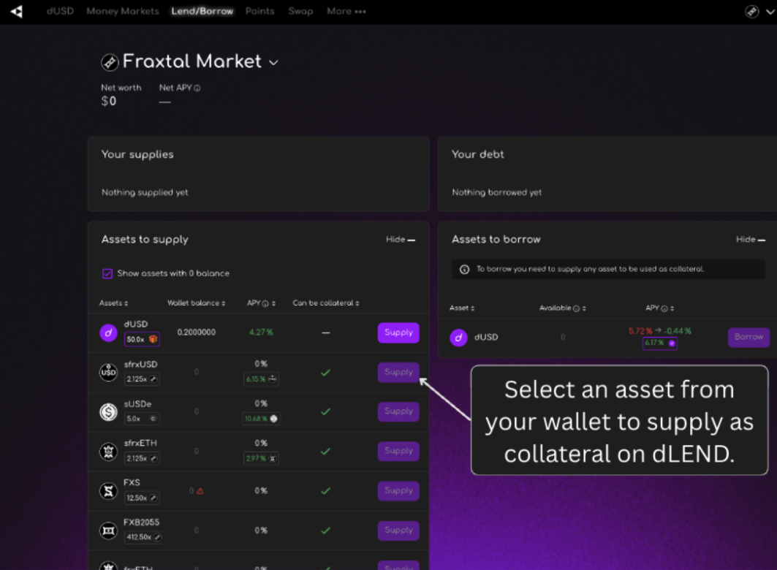The width and height of the screenshot is (777, 570).
Task: Expand the More menu in navigation
Action: coord(346,11)
